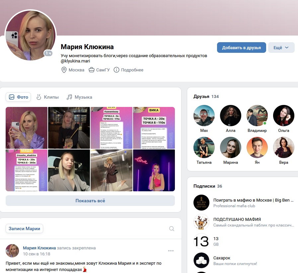Image resolution: width=298 pixels, height=273 pixels.
Task: Open friend Владимир's profile avatar
Action: (x=257, y=116)
